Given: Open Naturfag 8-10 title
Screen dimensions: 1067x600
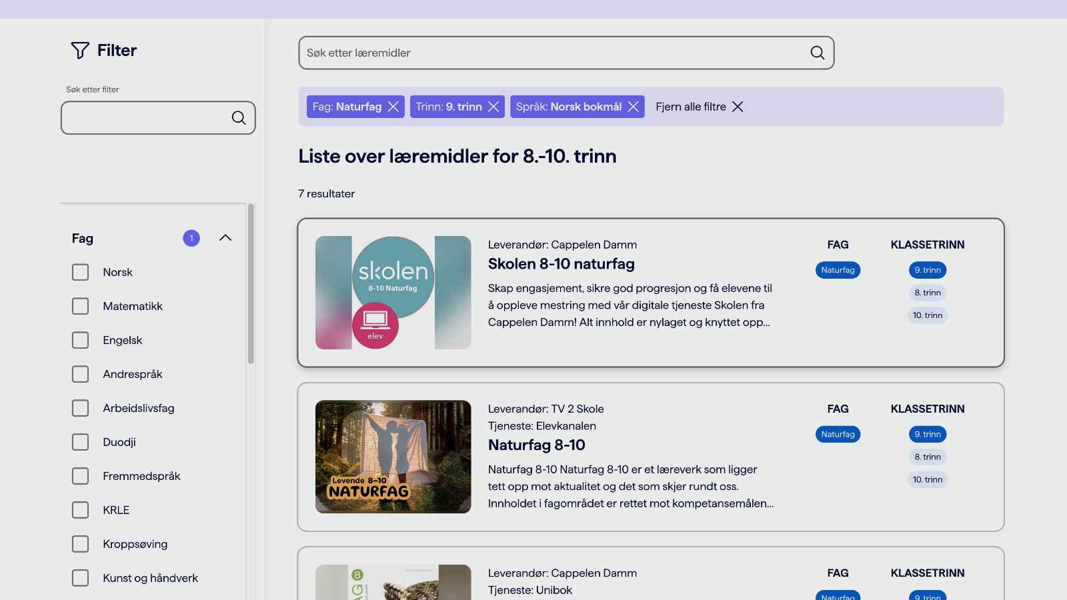Looking at the screenshot, I should [x=537, y=445].
